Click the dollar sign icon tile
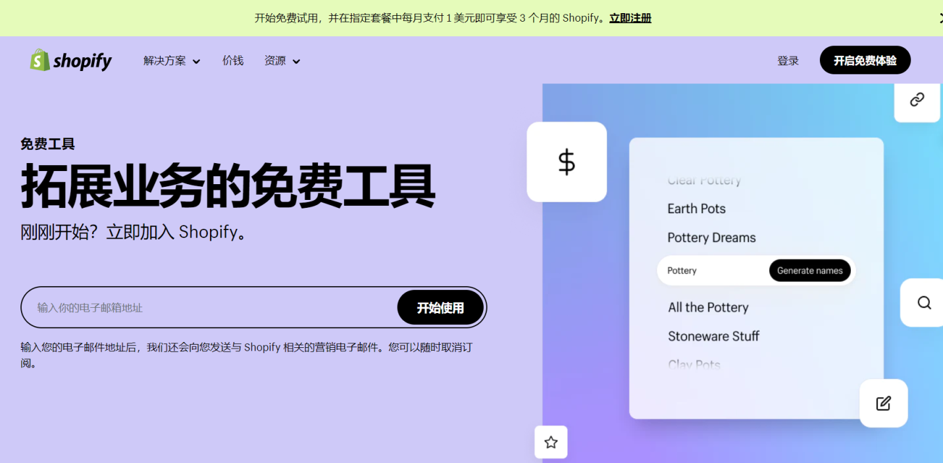The height and width of the screenshot is (463, 943). click(x=567, y=162)
